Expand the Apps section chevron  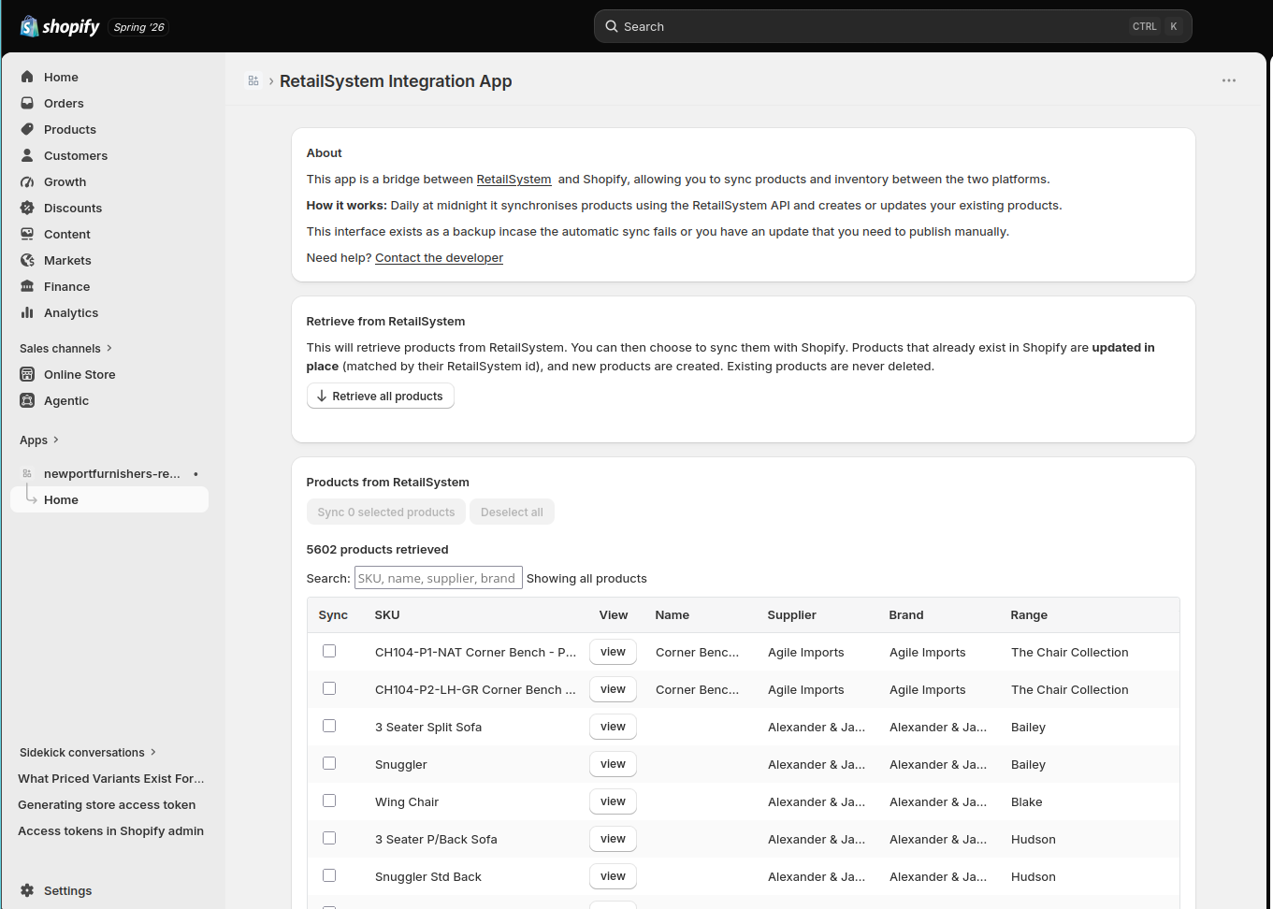(x=56, y=440)
